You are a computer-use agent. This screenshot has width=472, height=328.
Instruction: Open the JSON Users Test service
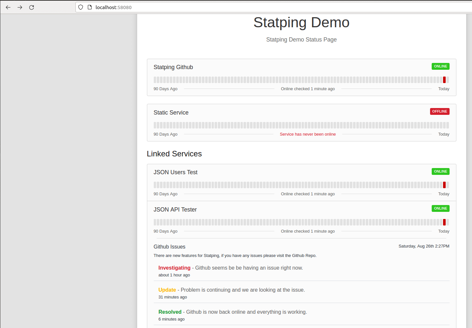[175, 172]
